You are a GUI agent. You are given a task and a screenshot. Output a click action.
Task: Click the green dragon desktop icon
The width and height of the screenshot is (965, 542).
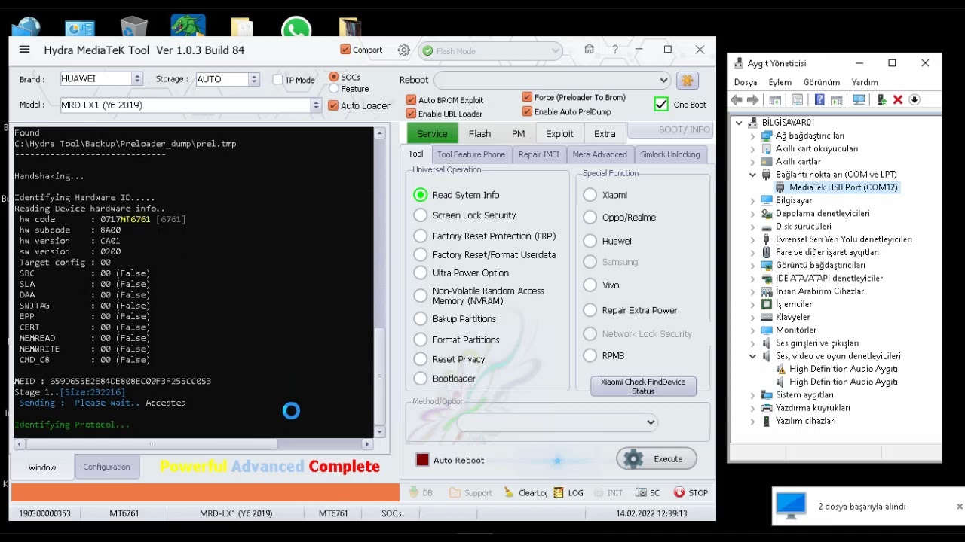point(188,26)
